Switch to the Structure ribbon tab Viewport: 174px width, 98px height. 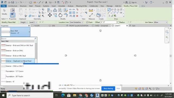pos(23,6)
